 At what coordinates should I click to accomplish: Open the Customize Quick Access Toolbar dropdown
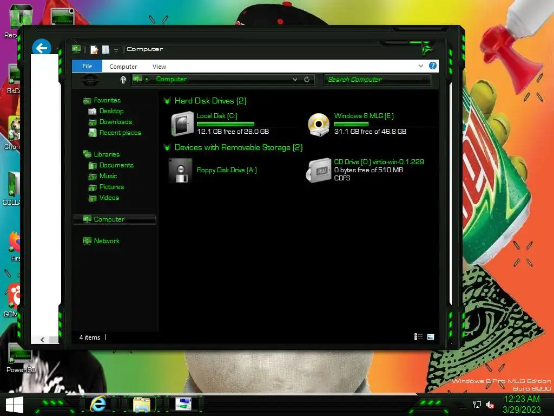pyautogui.click(x=116, y=50)
